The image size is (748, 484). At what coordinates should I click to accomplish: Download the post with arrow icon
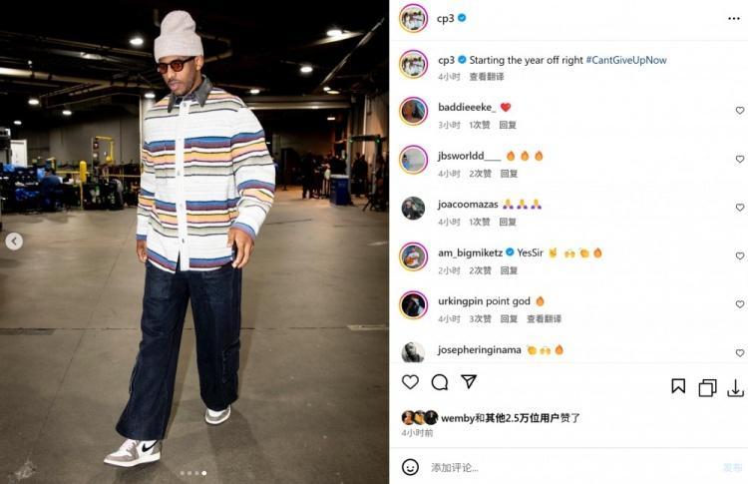(736, 388)
